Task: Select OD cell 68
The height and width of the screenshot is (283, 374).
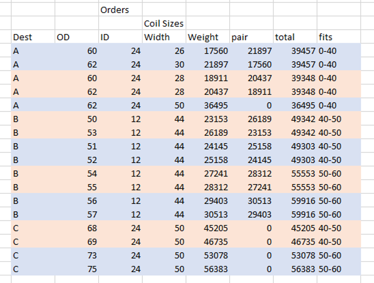Action: click(x=77, y=228)
